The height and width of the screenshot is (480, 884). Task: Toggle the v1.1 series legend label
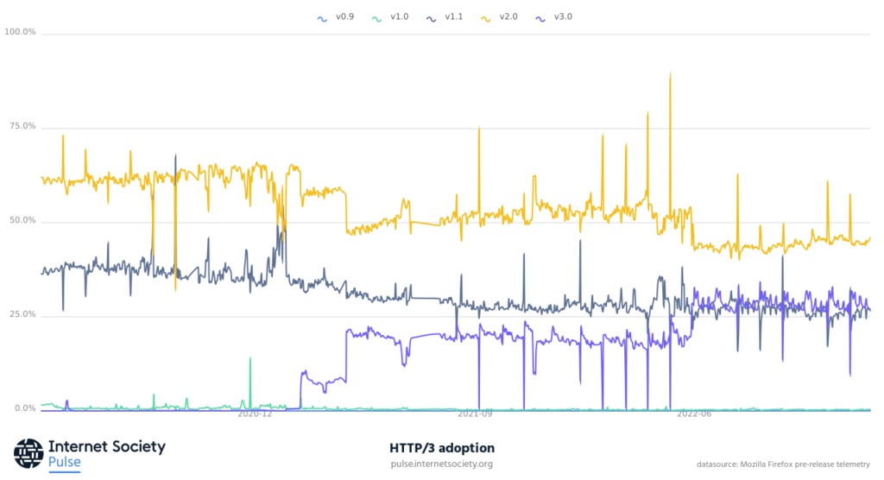[x=454, y=17]
